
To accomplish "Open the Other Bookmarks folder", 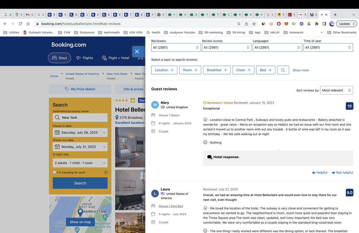I will coord(342,32).
